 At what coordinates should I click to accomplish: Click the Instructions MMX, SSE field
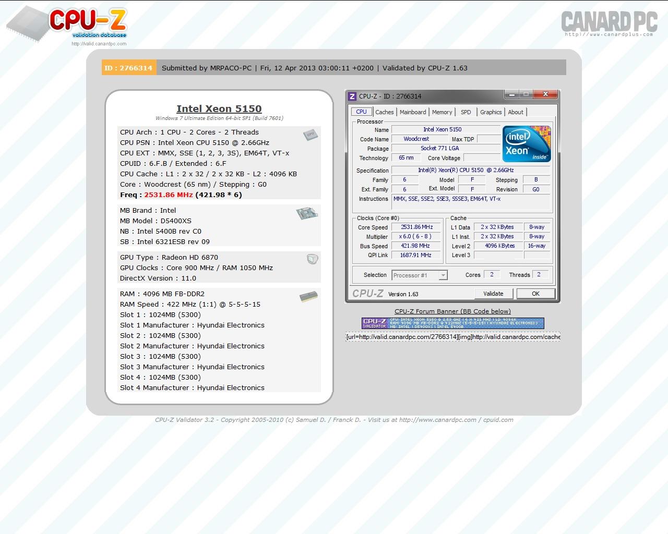pyautogui.click(x=471, y=202)
